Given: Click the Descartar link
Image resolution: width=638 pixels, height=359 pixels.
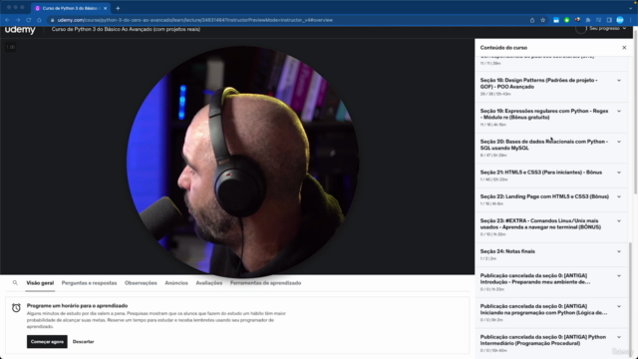Looking at the screenshot, I should coord(83,341).
